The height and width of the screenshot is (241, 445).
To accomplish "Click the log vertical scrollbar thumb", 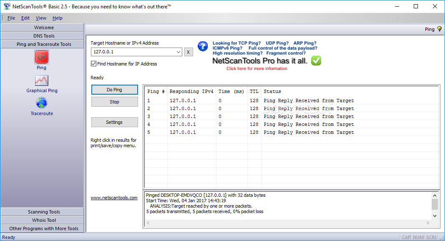I will (435, 204).
